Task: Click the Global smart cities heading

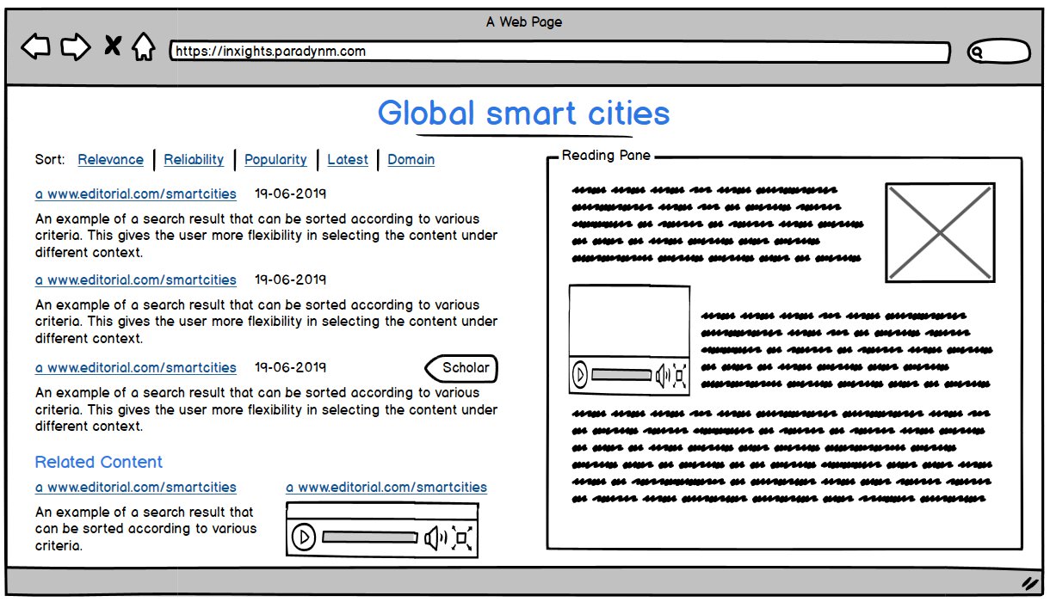Action: 523,114
